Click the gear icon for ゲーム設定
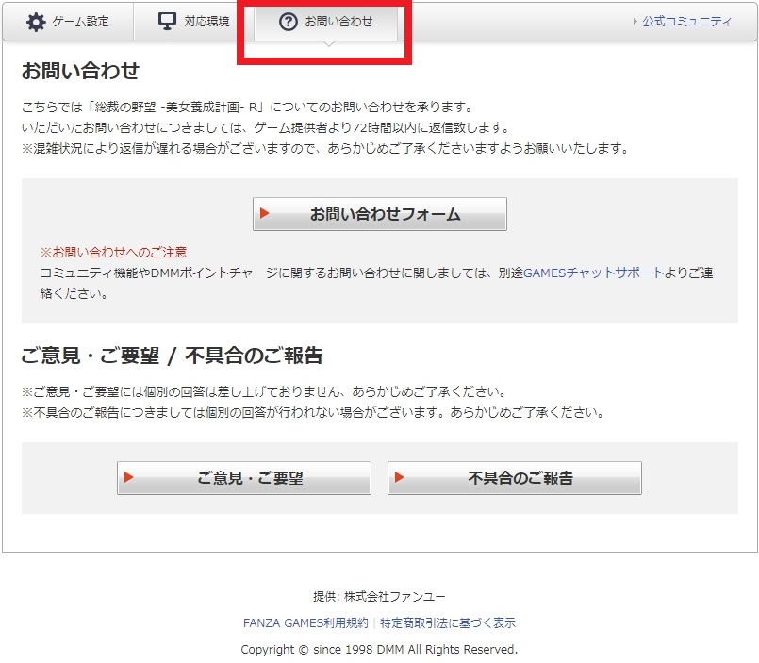The height and width of the screenshot is (663, 759). point(36,22)
